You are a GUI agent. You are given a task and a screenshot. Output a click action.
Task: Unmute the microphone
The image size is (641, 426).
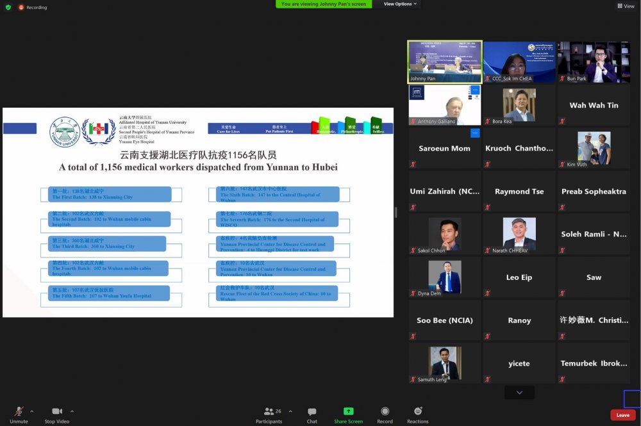click(19, 412)
